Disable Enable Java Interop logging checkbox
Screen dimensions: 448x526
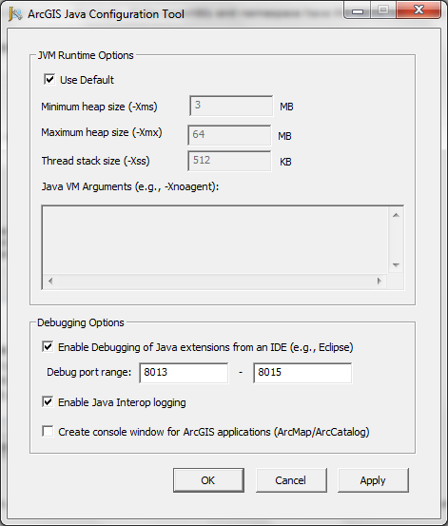[48, 401]
